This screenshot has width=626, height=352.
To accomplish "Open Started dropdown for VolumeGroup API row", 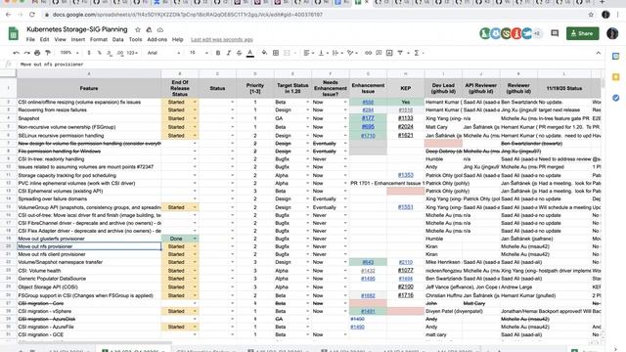I will click(195, 207).
